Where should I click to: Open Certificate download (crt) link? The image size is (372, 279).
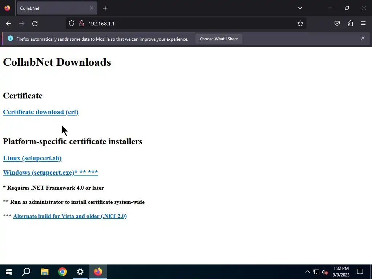tap(41, 112)
